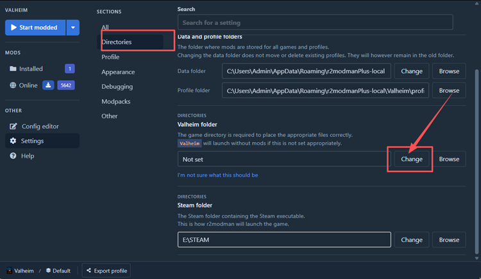Click Change for the Steam folder

click(x=411, y=240)
